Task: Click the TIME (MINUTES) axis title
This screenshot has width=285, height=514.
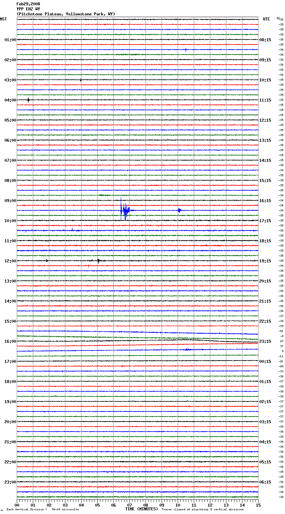Action: pyautogui.click(x=141, y=509)
